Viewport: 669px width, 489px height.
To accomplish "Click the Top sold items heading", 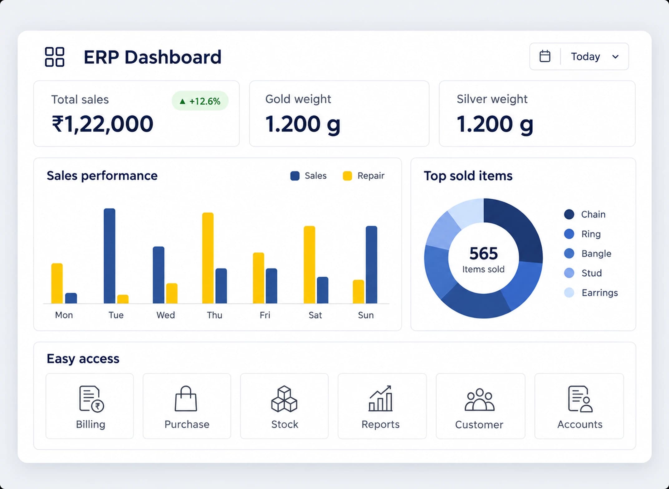I will [468, 176].
